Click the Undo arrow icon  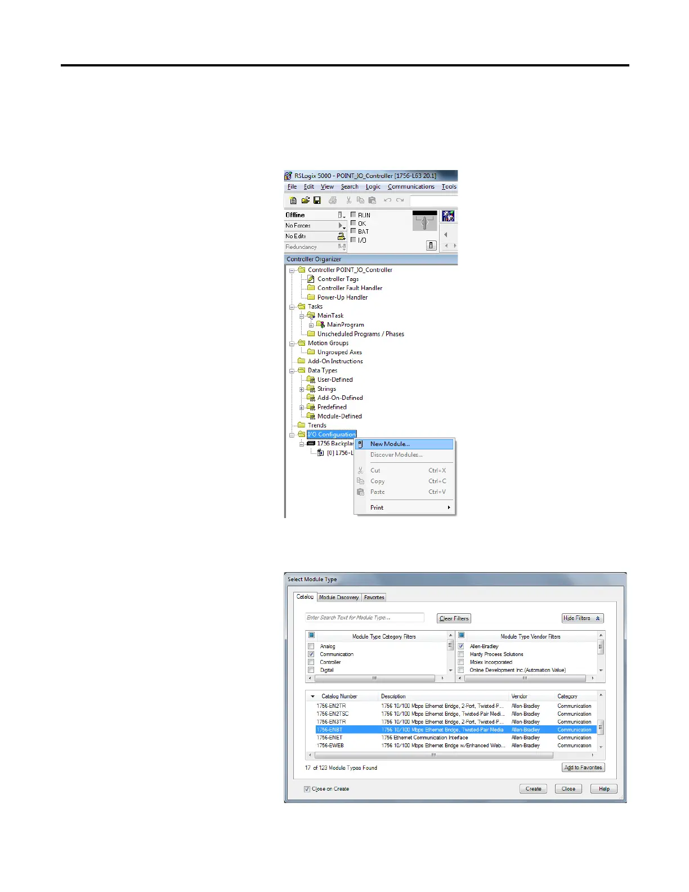387,200
